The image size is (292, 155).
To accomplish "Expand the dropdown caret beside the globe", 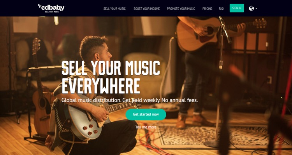I will 256,9.
